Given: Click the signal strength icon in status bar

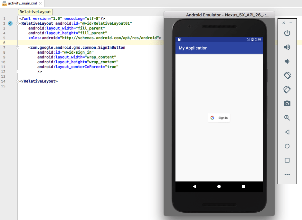Looking at the screenshot, I should [x=248, y=39].
